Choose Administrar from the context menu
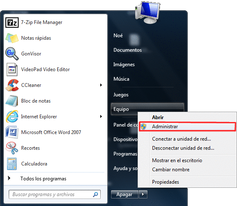This screenshot has height=206, width=237. pos(187,127)
